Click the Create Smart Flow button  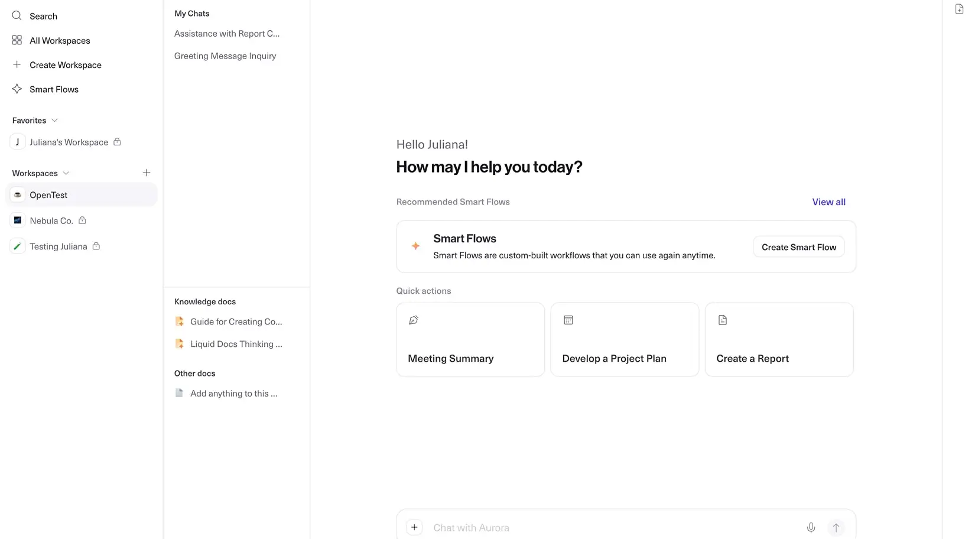click(799, 247)
